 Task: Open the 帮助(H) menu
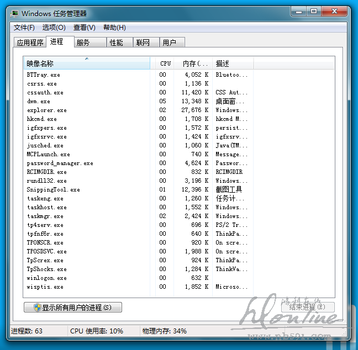[114, 28]
